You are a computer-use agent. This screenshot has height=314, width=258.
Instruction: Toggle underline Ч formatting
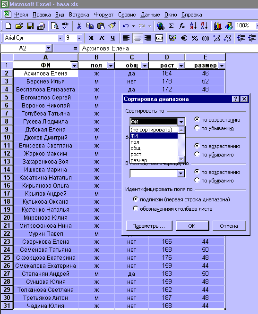113,38
